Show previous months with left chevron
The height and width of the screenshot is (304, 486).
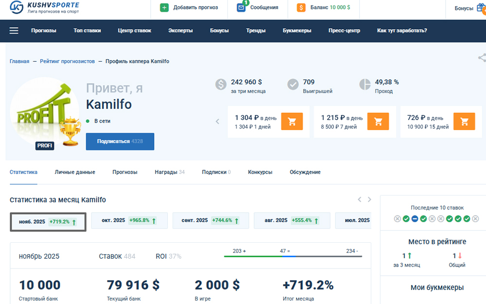[x=360, y=199]
